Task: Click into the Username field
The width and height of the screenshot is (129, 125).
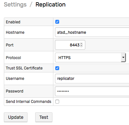Action: [x=92, y=79]
